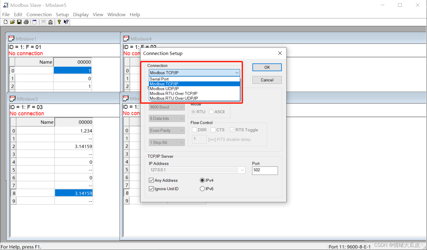Open the Edit menu
Image resolution: width=427 pixels, height=250 pixels.
[x=18, y=14]
